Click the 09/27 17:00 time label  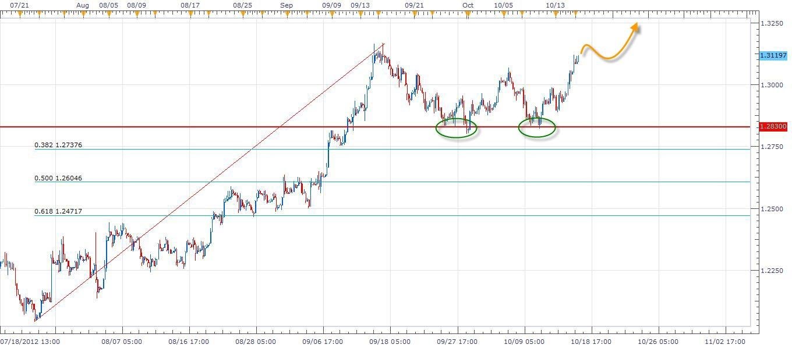(458, 342)
